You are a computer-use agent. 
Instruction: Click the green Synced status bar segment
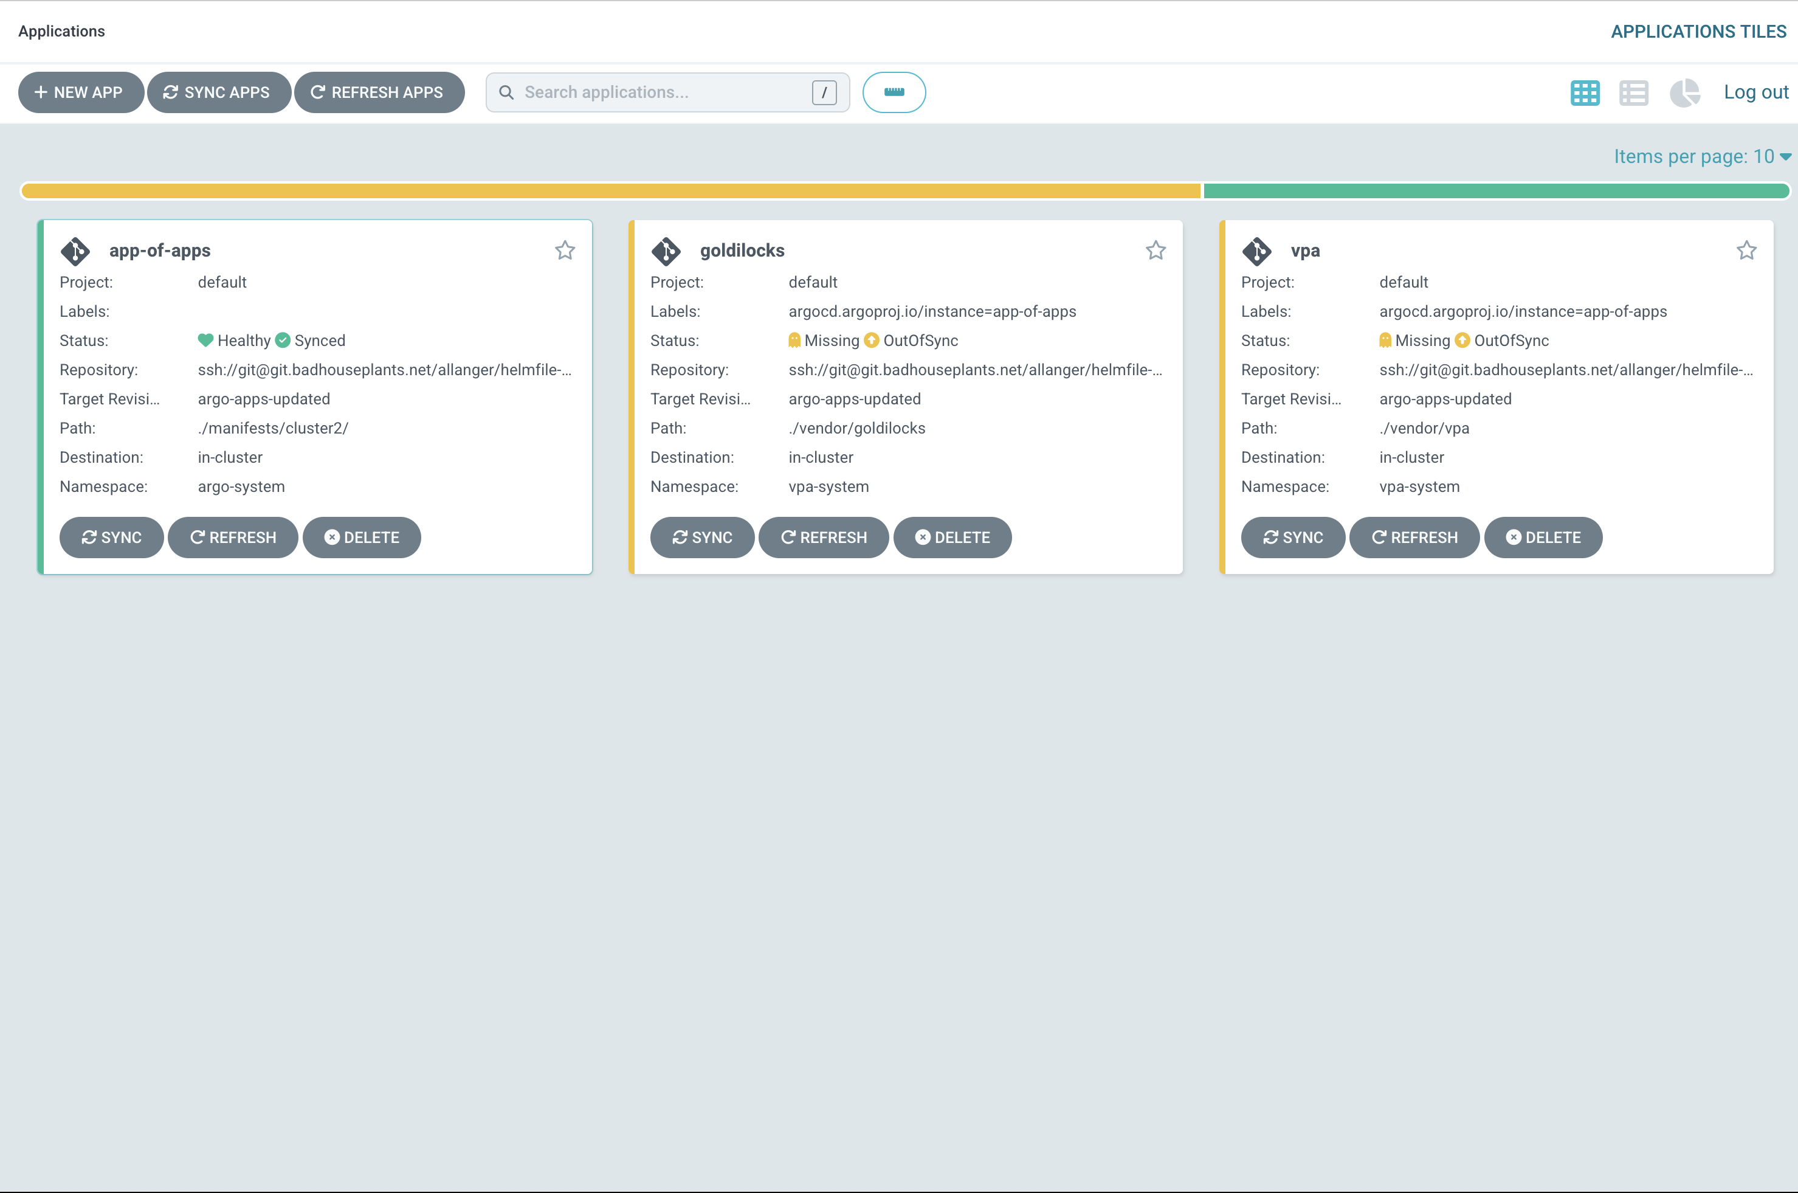point(1496,191)
